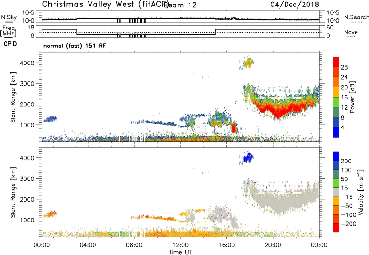The image size is (369, 255).
Task: Click the '16:00' time tick label
Action: tap(226, 245)
